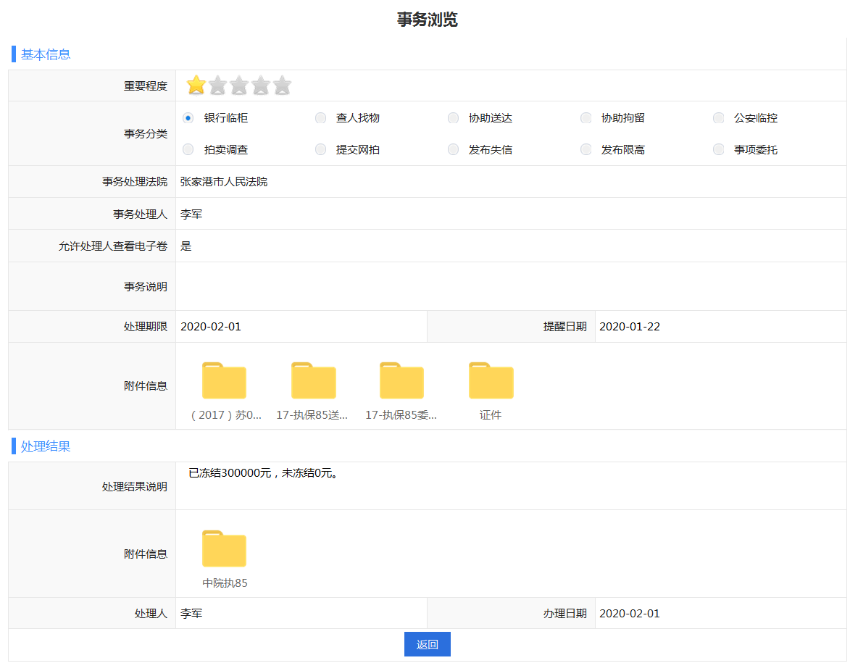Pick the 公安临控 radio button
Image resolution: width=850 pixels, height=663 pixels.
[718, 118]
